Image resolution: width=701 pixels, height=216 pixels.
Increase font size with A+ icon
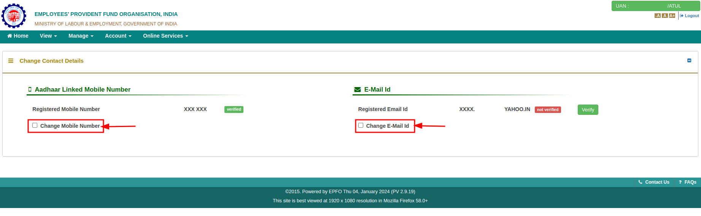pyautogui.click(x=672, y=16)
